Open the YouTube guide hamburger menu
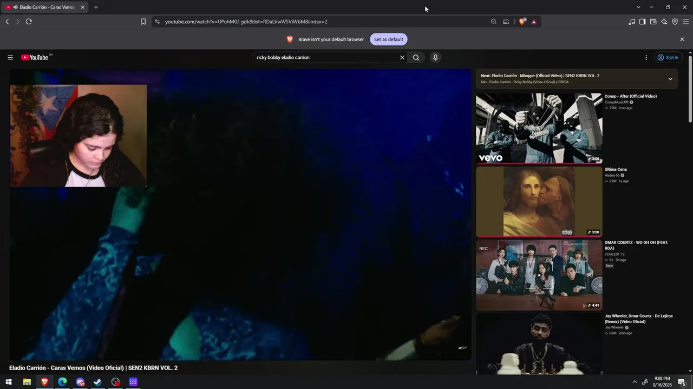 10,57
